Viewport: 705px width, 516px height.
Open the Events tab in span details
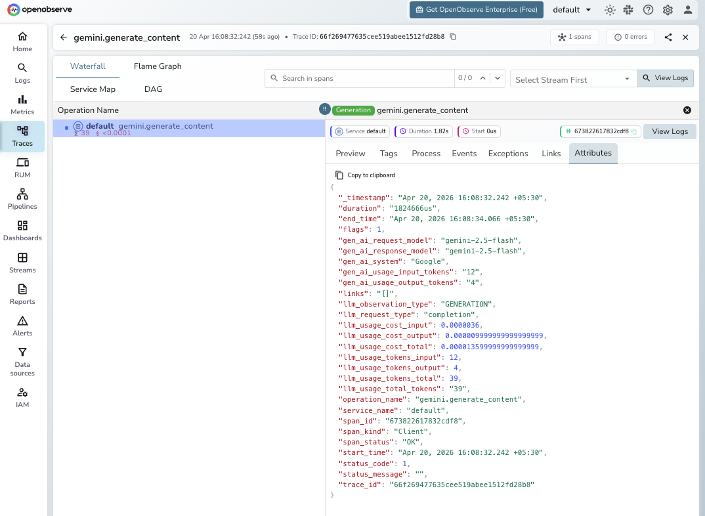pyautogui.click(x=464, y=153)
